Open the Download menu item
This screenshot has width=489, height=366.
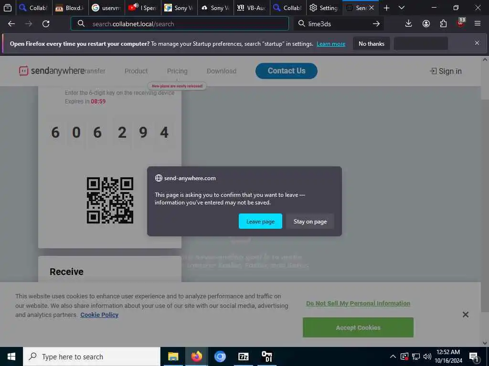pyautogui.click(x=222, y=71)
